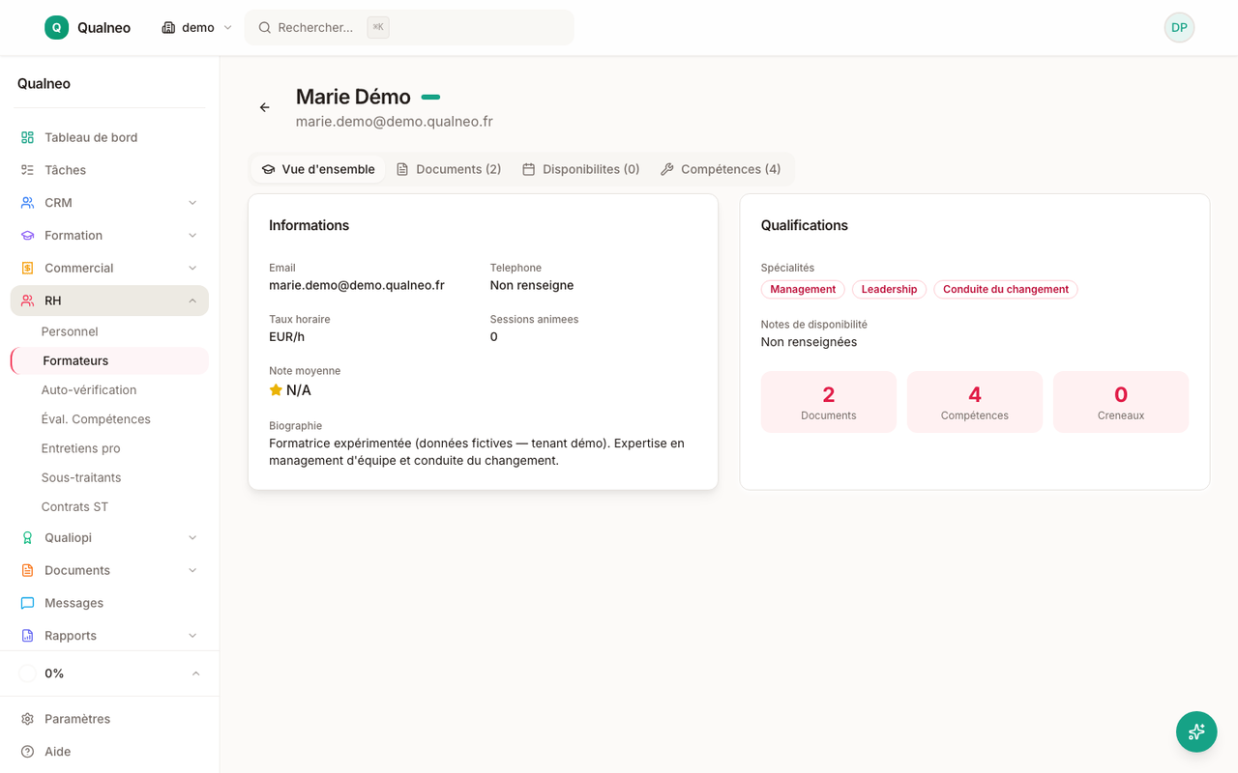
Task: Click the Management specialty badge
Action: [x=803, y=289]
